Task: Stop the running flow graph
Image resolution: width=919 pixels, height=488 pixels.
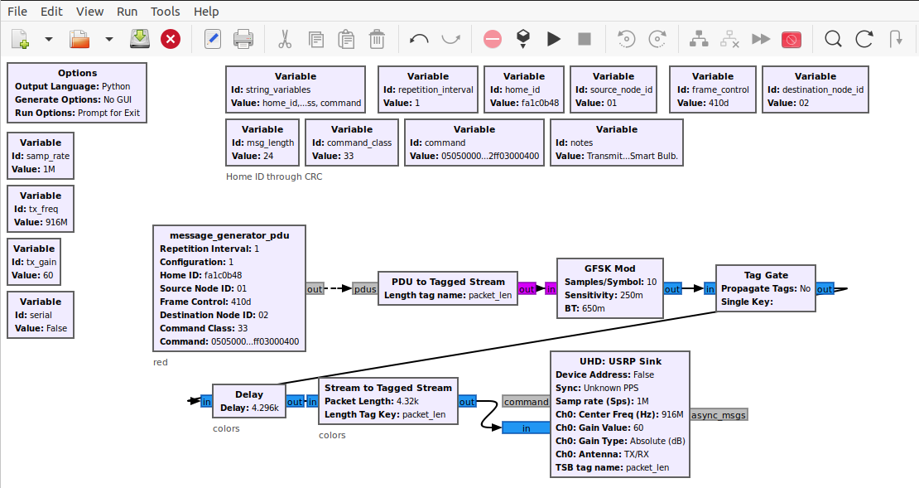Action: (585, 39)
